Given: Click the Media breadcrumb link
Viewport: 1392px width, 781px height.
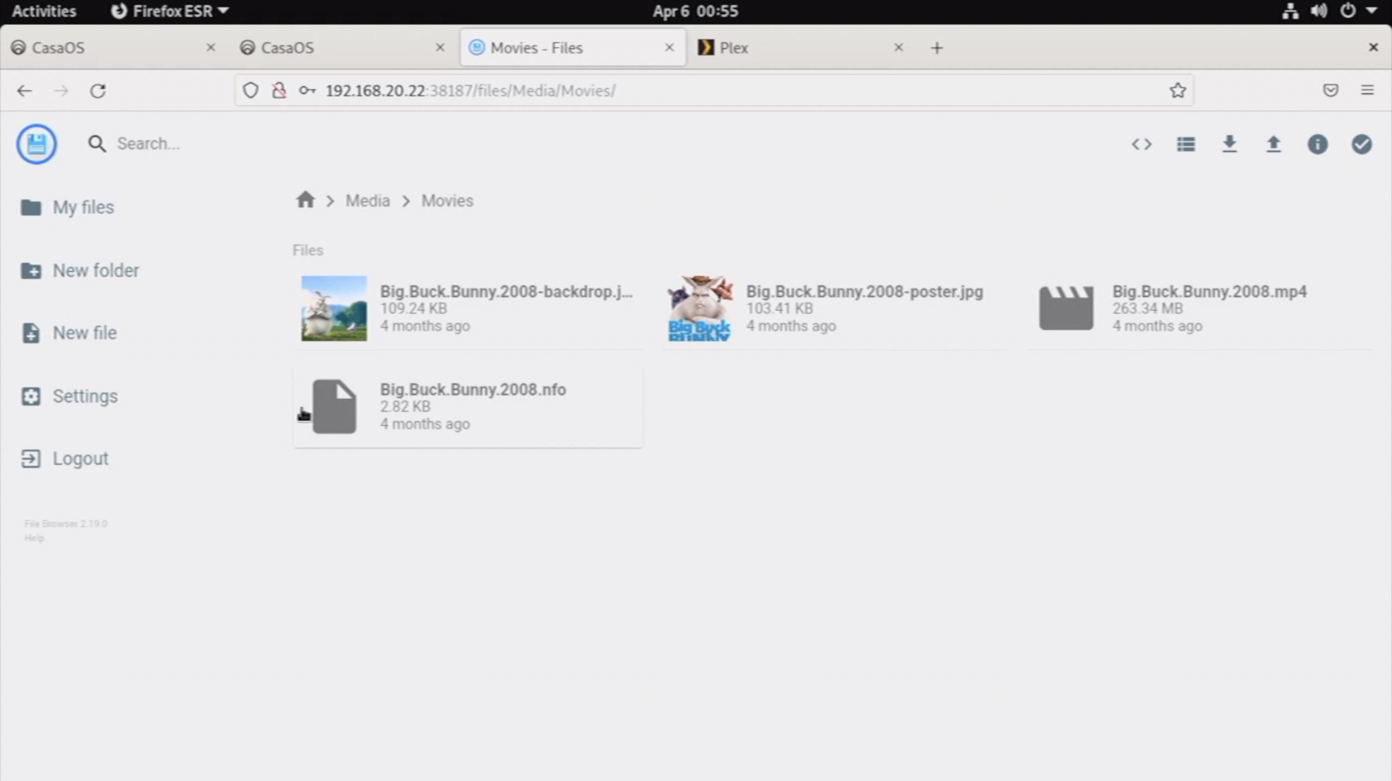Looking at the screenshot, I should [x=368, y=201].
